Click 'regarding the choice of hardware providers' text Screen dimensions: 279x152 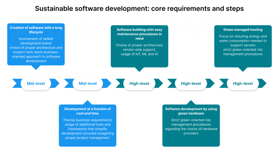click(191, 131)
